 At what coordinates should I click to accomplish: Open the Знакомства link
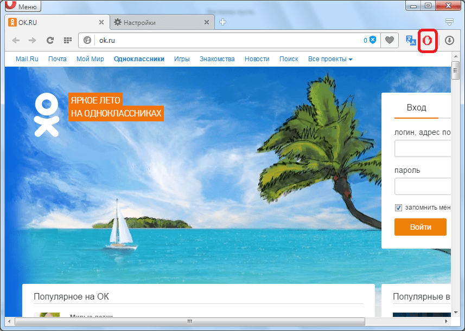click(x=217, y=59)
